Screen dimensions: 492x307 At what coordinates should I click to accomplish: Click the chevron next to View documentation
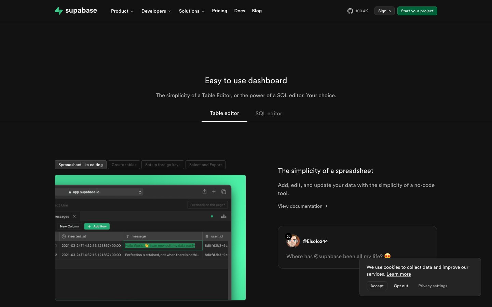(326, 206)
